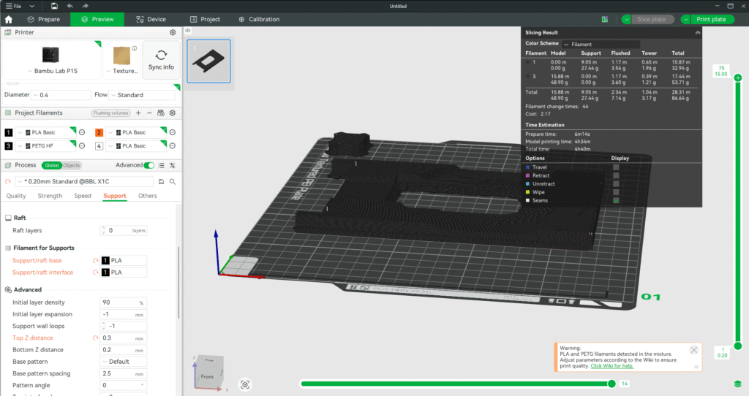Uncheck the Seams display checkbox

[x=616, y=200]
